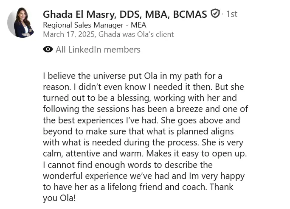Click the closing "you Ola!" text
Screen dimensions: 290x209
(x=59, y=198)
